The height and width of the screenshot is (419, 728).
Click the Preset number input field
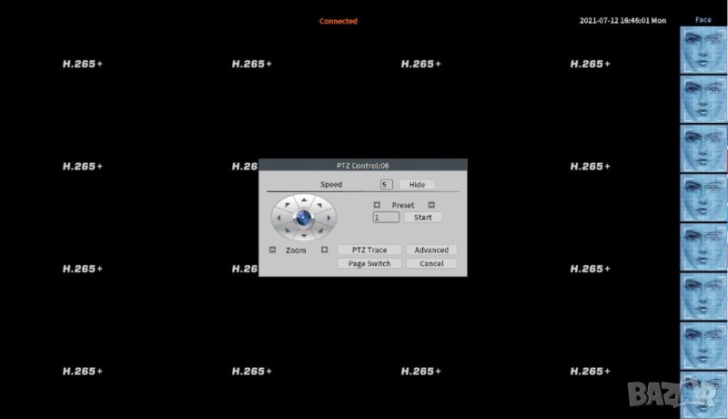[x=386, y=218]
